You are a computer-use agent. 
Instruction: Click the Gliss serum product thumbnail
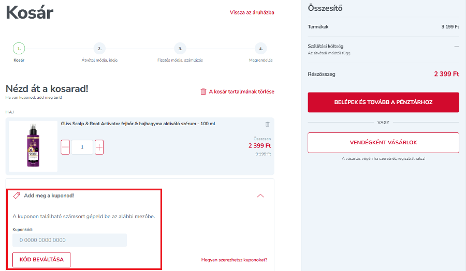(33, 146)
